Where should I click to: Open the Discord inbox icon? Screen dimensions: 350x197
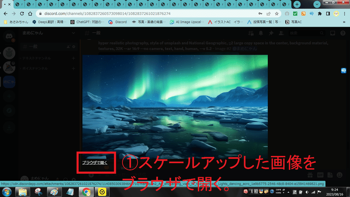(332, 33)
